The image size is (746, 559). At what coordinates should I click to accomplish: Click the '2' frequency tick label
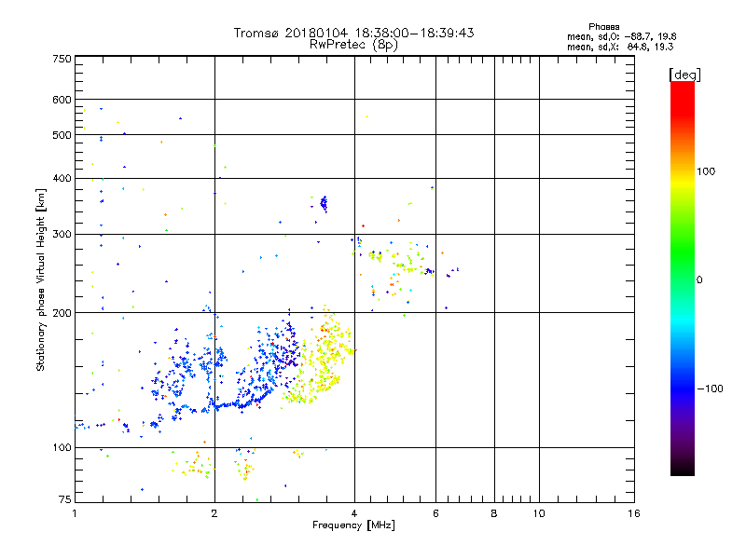(x=214, y=513)
